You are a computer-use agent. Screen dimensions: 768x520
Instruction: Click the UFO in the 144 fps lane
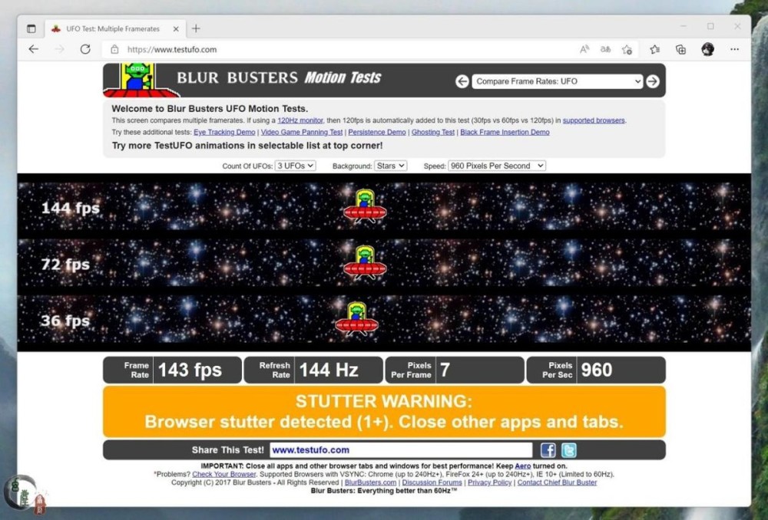(365, 206)
